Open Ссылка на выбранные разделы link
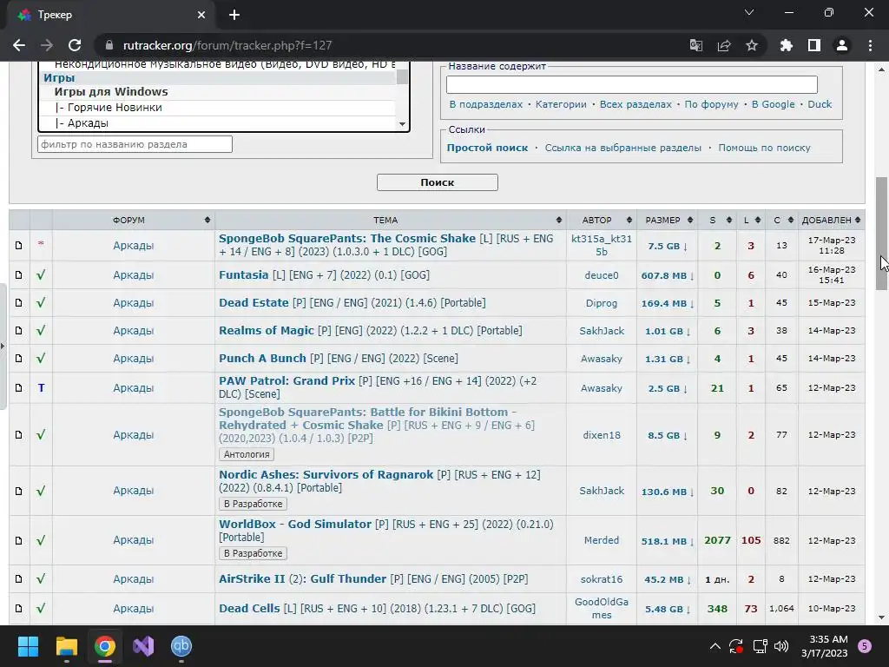 [x=623, y=148]
